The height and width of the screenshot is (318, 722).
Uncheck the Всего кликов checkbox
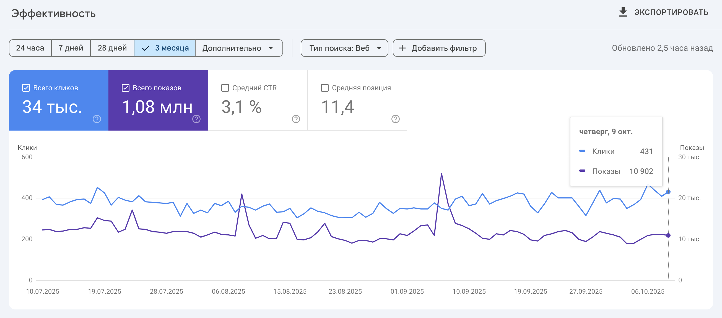point(26,88)
